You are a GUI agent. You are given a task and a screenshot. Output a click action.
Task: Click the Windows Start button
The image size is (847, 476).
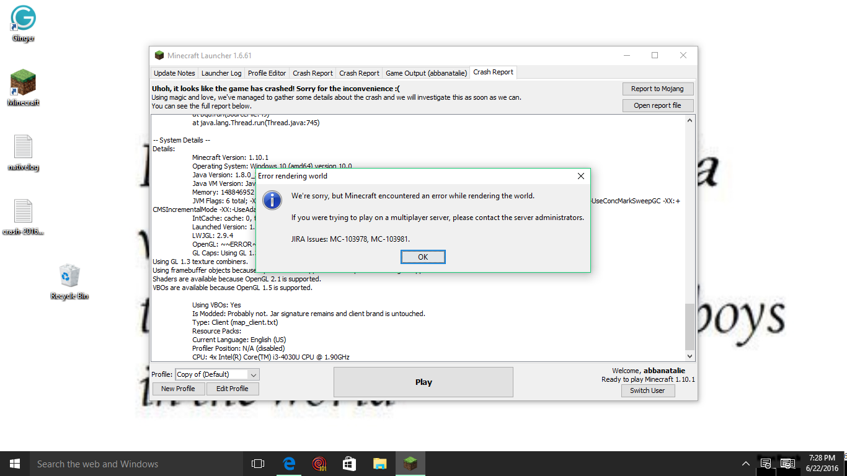pyautogui.click(x=15, y=464)
